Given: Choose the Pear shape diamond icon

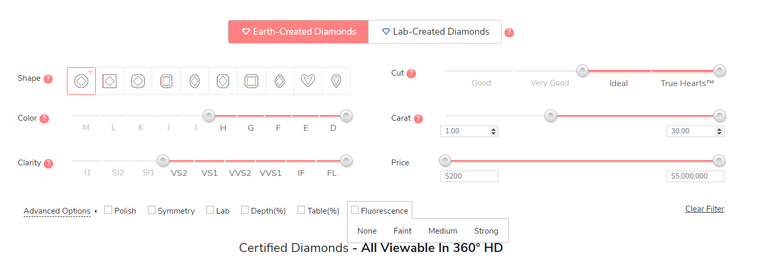Looking at the screenshot, I should pos(335,81).
